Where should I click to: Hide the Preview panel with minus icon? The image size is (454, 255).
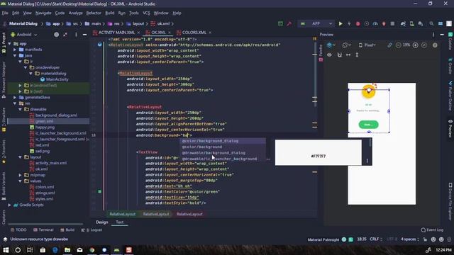[442, 35]
